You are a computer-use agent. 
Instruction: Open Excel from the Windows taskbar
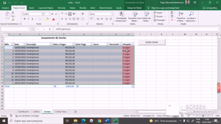(115, 121)
